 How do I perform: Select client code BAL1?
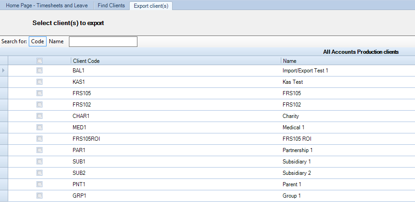pos(79,71)
